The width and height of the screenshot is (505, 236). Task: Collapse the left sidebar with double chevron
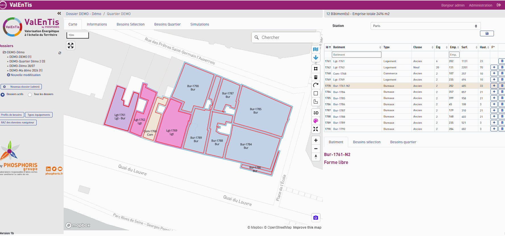(x=59, y=13)
